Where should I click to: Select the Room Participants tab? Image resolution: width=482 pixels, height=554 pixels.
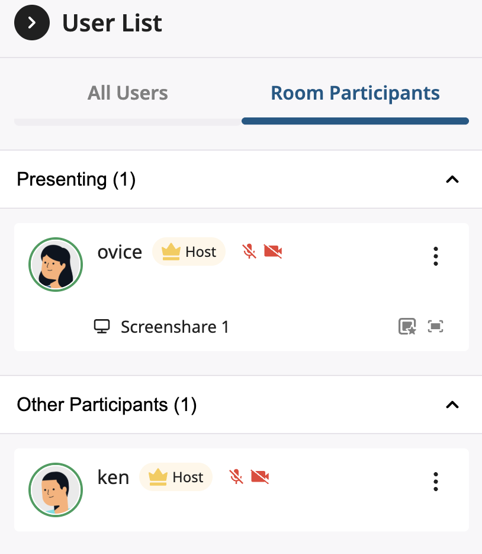click(x=355, y=94)
